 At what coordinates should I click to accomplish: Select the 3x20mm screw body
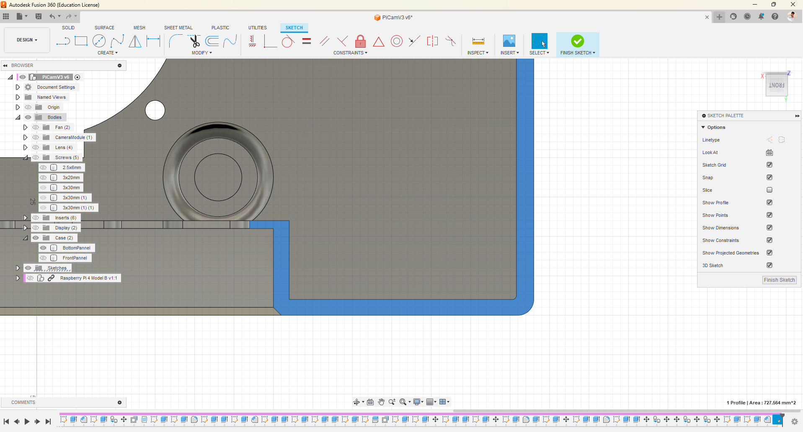(71, 177)
